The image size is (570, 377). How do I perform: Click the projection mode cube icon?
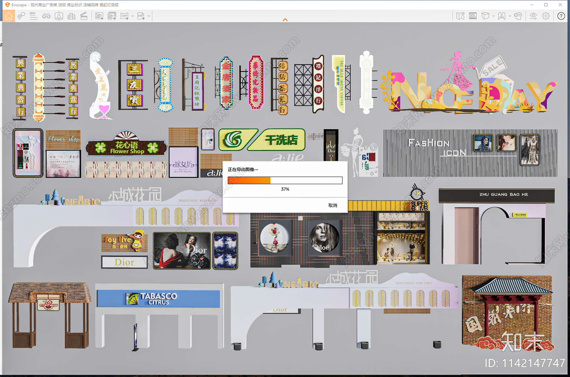point(485,16)
